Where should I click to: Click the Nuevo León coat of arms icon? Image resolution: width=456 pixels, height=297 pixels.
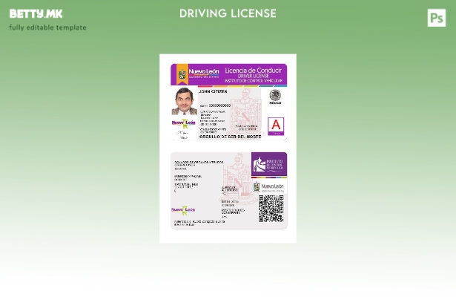(182, 74)
